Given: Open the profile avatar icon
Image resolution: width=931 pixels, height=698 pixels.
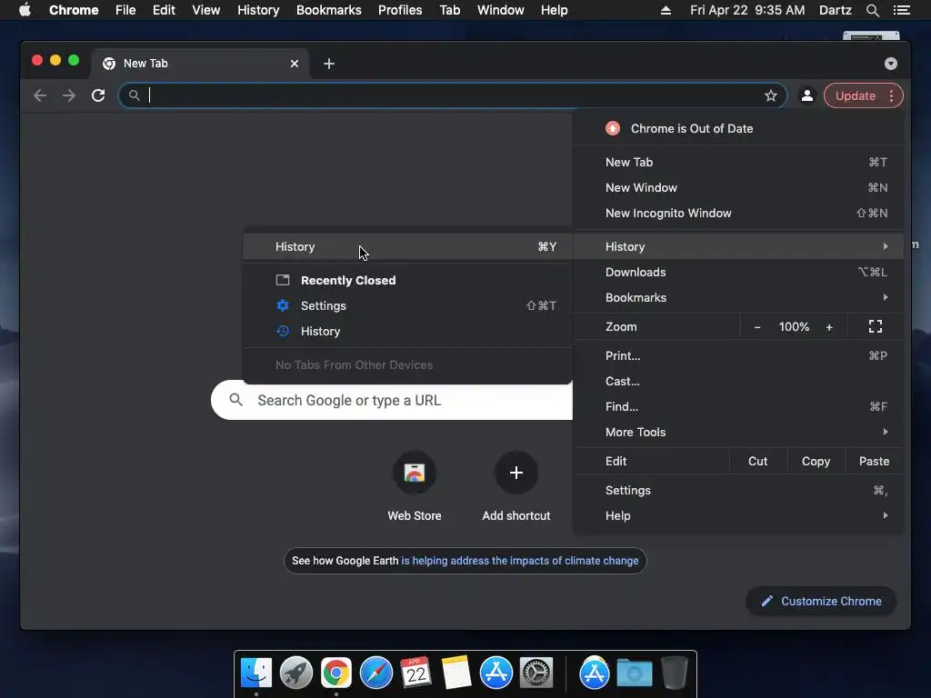Looking at the screenshot, I should click(807, 95).
